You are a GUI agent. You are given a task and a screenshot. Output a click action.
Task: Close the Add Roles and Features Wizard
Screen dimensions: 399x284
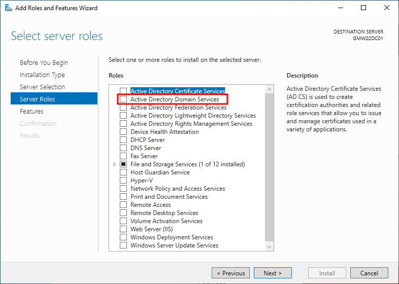click(x=387, y=8)
